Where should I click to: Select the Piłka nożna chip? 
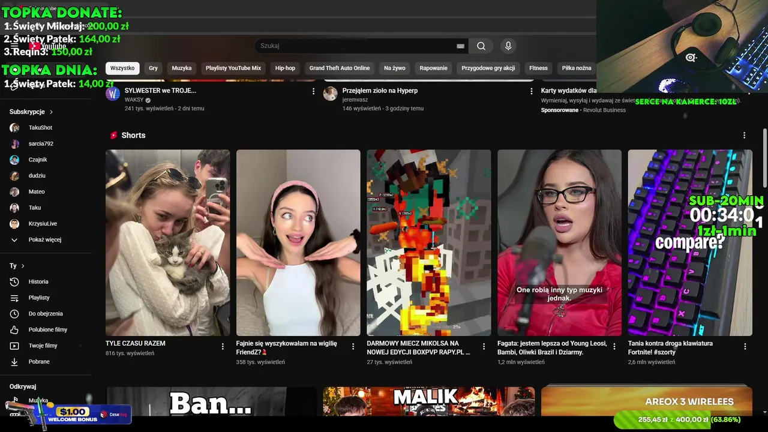[577, 68]
